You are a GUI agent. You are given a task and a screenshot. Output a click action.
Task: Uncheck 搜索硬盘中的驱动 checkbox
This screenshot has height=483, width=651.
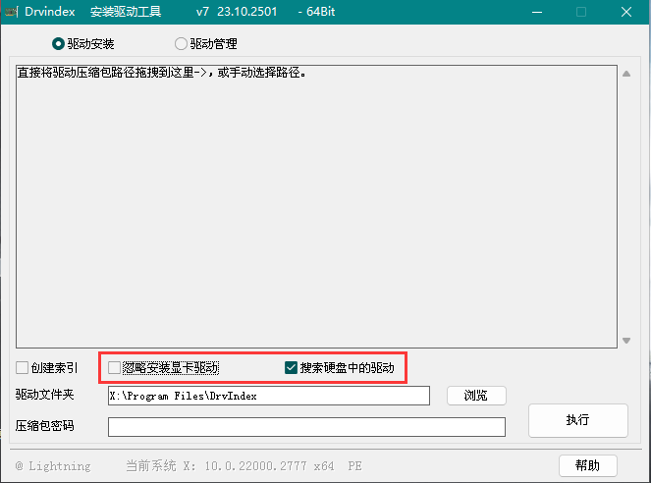pos(291,368)
